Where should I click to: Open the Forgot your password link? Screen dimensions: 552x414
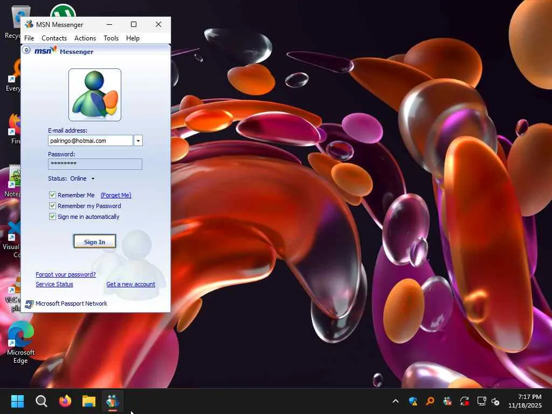click(66, 274)
